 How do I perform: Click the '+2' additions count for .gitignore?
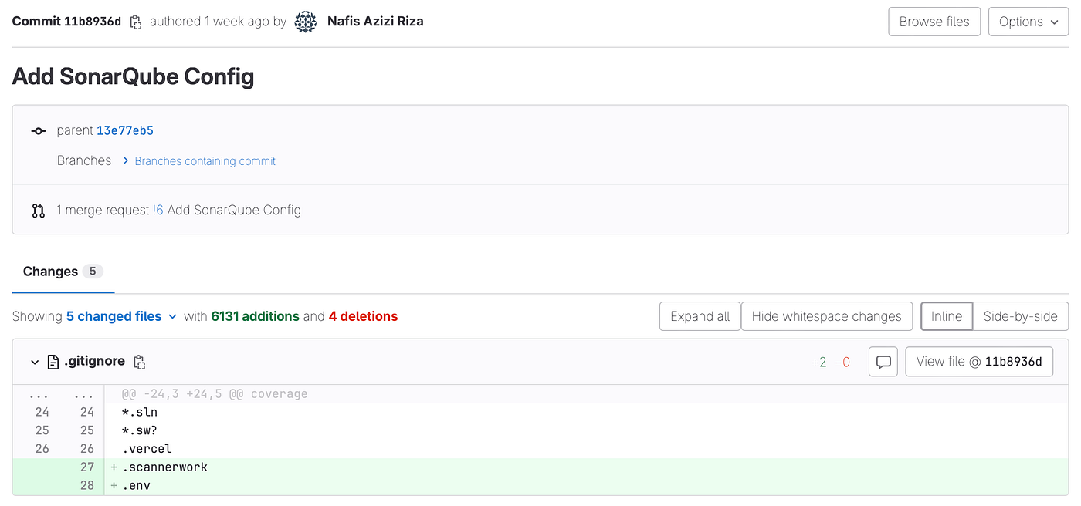(x=819, y=362)
